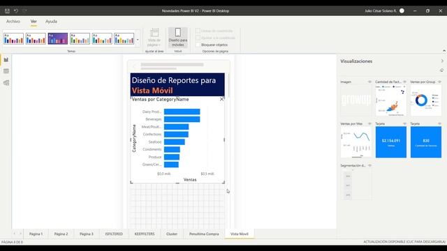Open the Penultima Compra page tab
Screen dimensions: 447x251
(204, 234)
